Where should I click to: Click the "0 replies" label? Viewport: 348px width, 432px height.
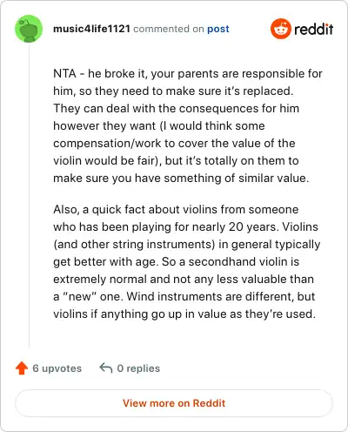point(138,368)
